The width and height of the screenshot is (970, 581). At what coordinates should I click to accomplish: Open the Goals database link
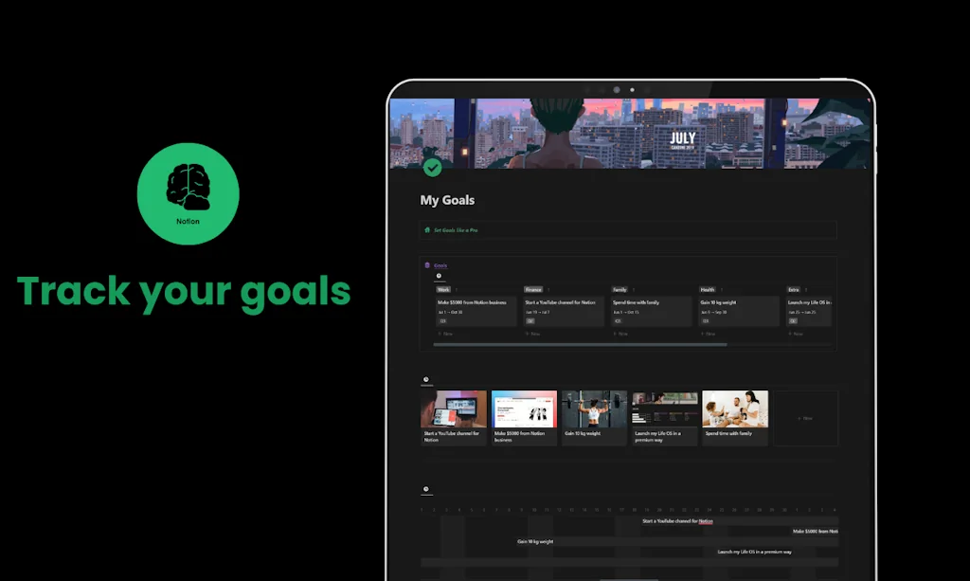coord(440,265)
